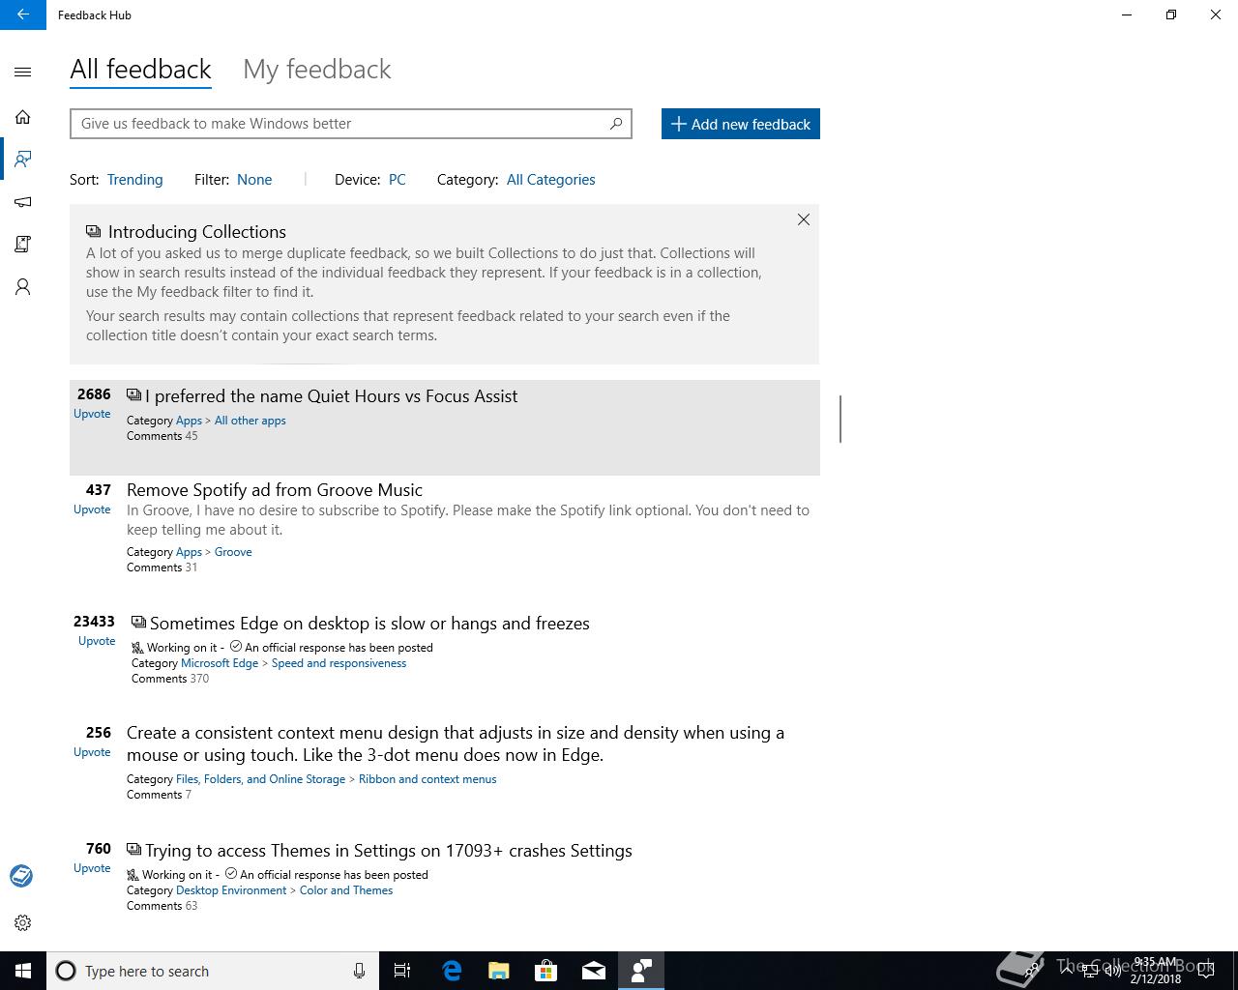Open Microsoft Store from the taskbar

pos(546,971)
